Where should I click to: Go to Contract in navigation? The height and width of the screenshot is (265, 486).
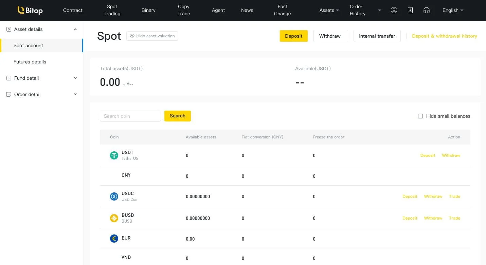point(73,10)
